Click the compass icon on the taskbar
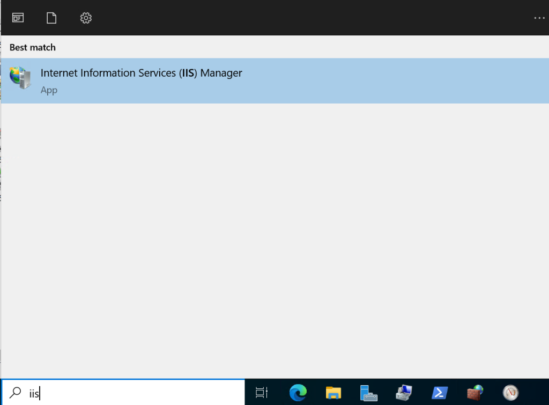The height and width of the screenshot is (405, 549). point(510,392)
